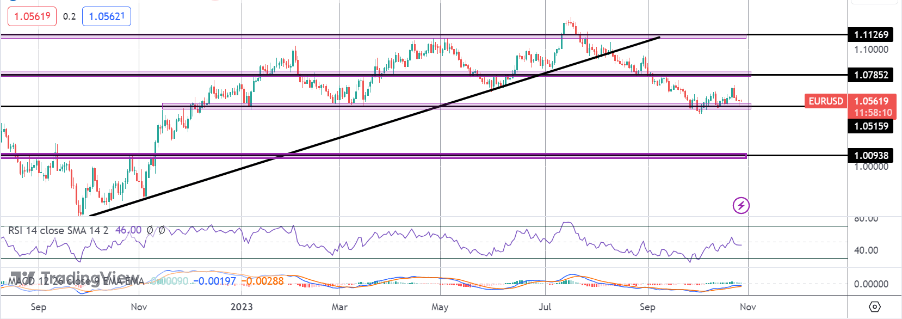The width and height of the screenshot is (902, 319).
Task: Click the 1.05159 price line label
Action: 870,126
